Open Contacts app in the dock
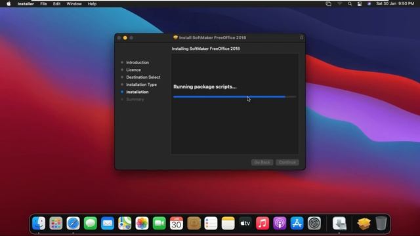 (194, 223)
